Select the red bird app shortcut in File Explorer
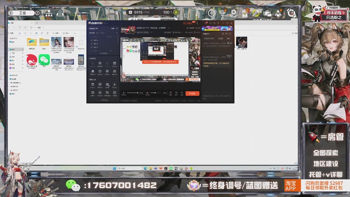Viewport: 350px width, 197px height. pos(31,61)
